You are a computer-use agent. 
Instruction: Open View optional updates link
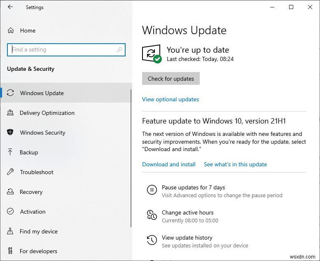click(171, 99)
